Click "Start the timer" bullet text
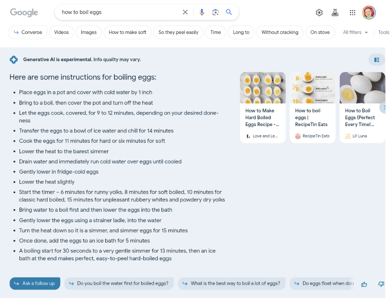The height and width of the screenshot is (307, 392). [x=122, y=196]
